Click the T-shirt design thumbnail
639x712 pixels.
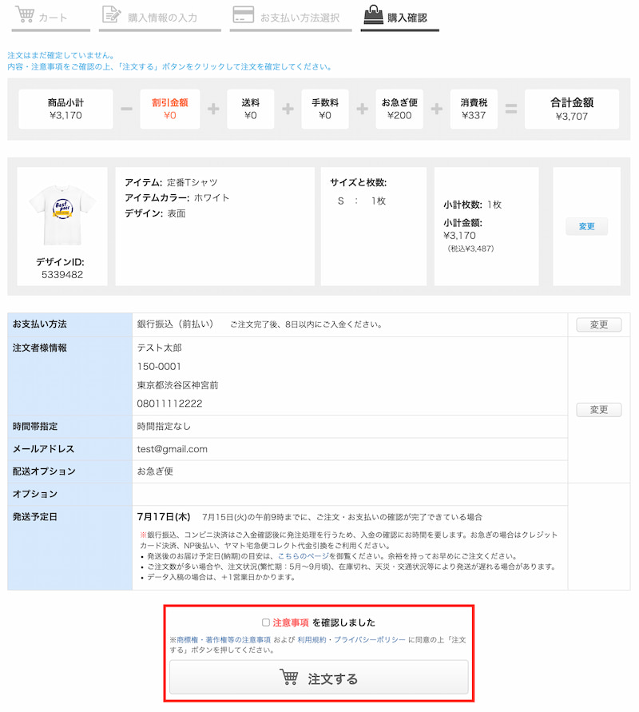point(62,215)
